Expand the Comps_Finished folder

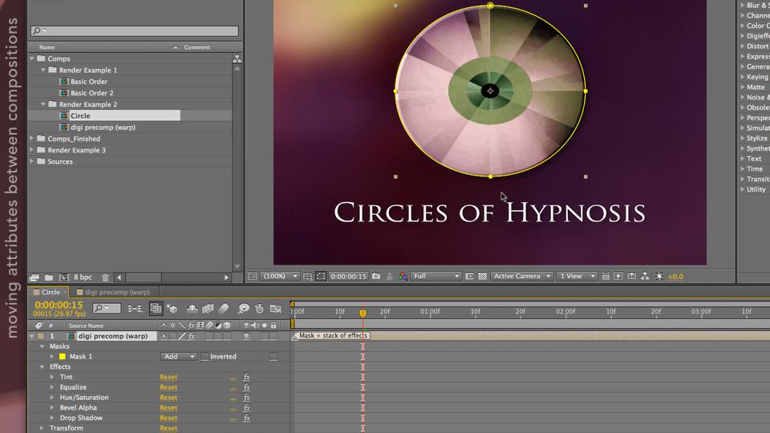pos(32,139)
